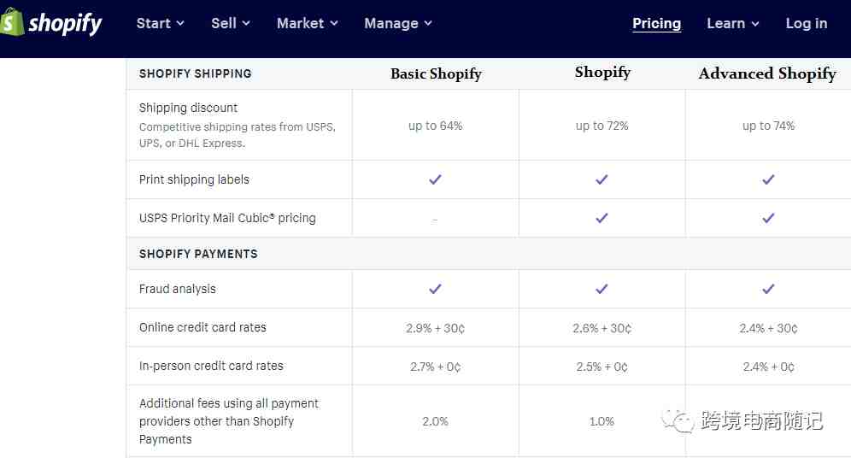Click the Advanced Shopify checkmark for Print shipping labels

pyautogui.click(x=768, y=179)
